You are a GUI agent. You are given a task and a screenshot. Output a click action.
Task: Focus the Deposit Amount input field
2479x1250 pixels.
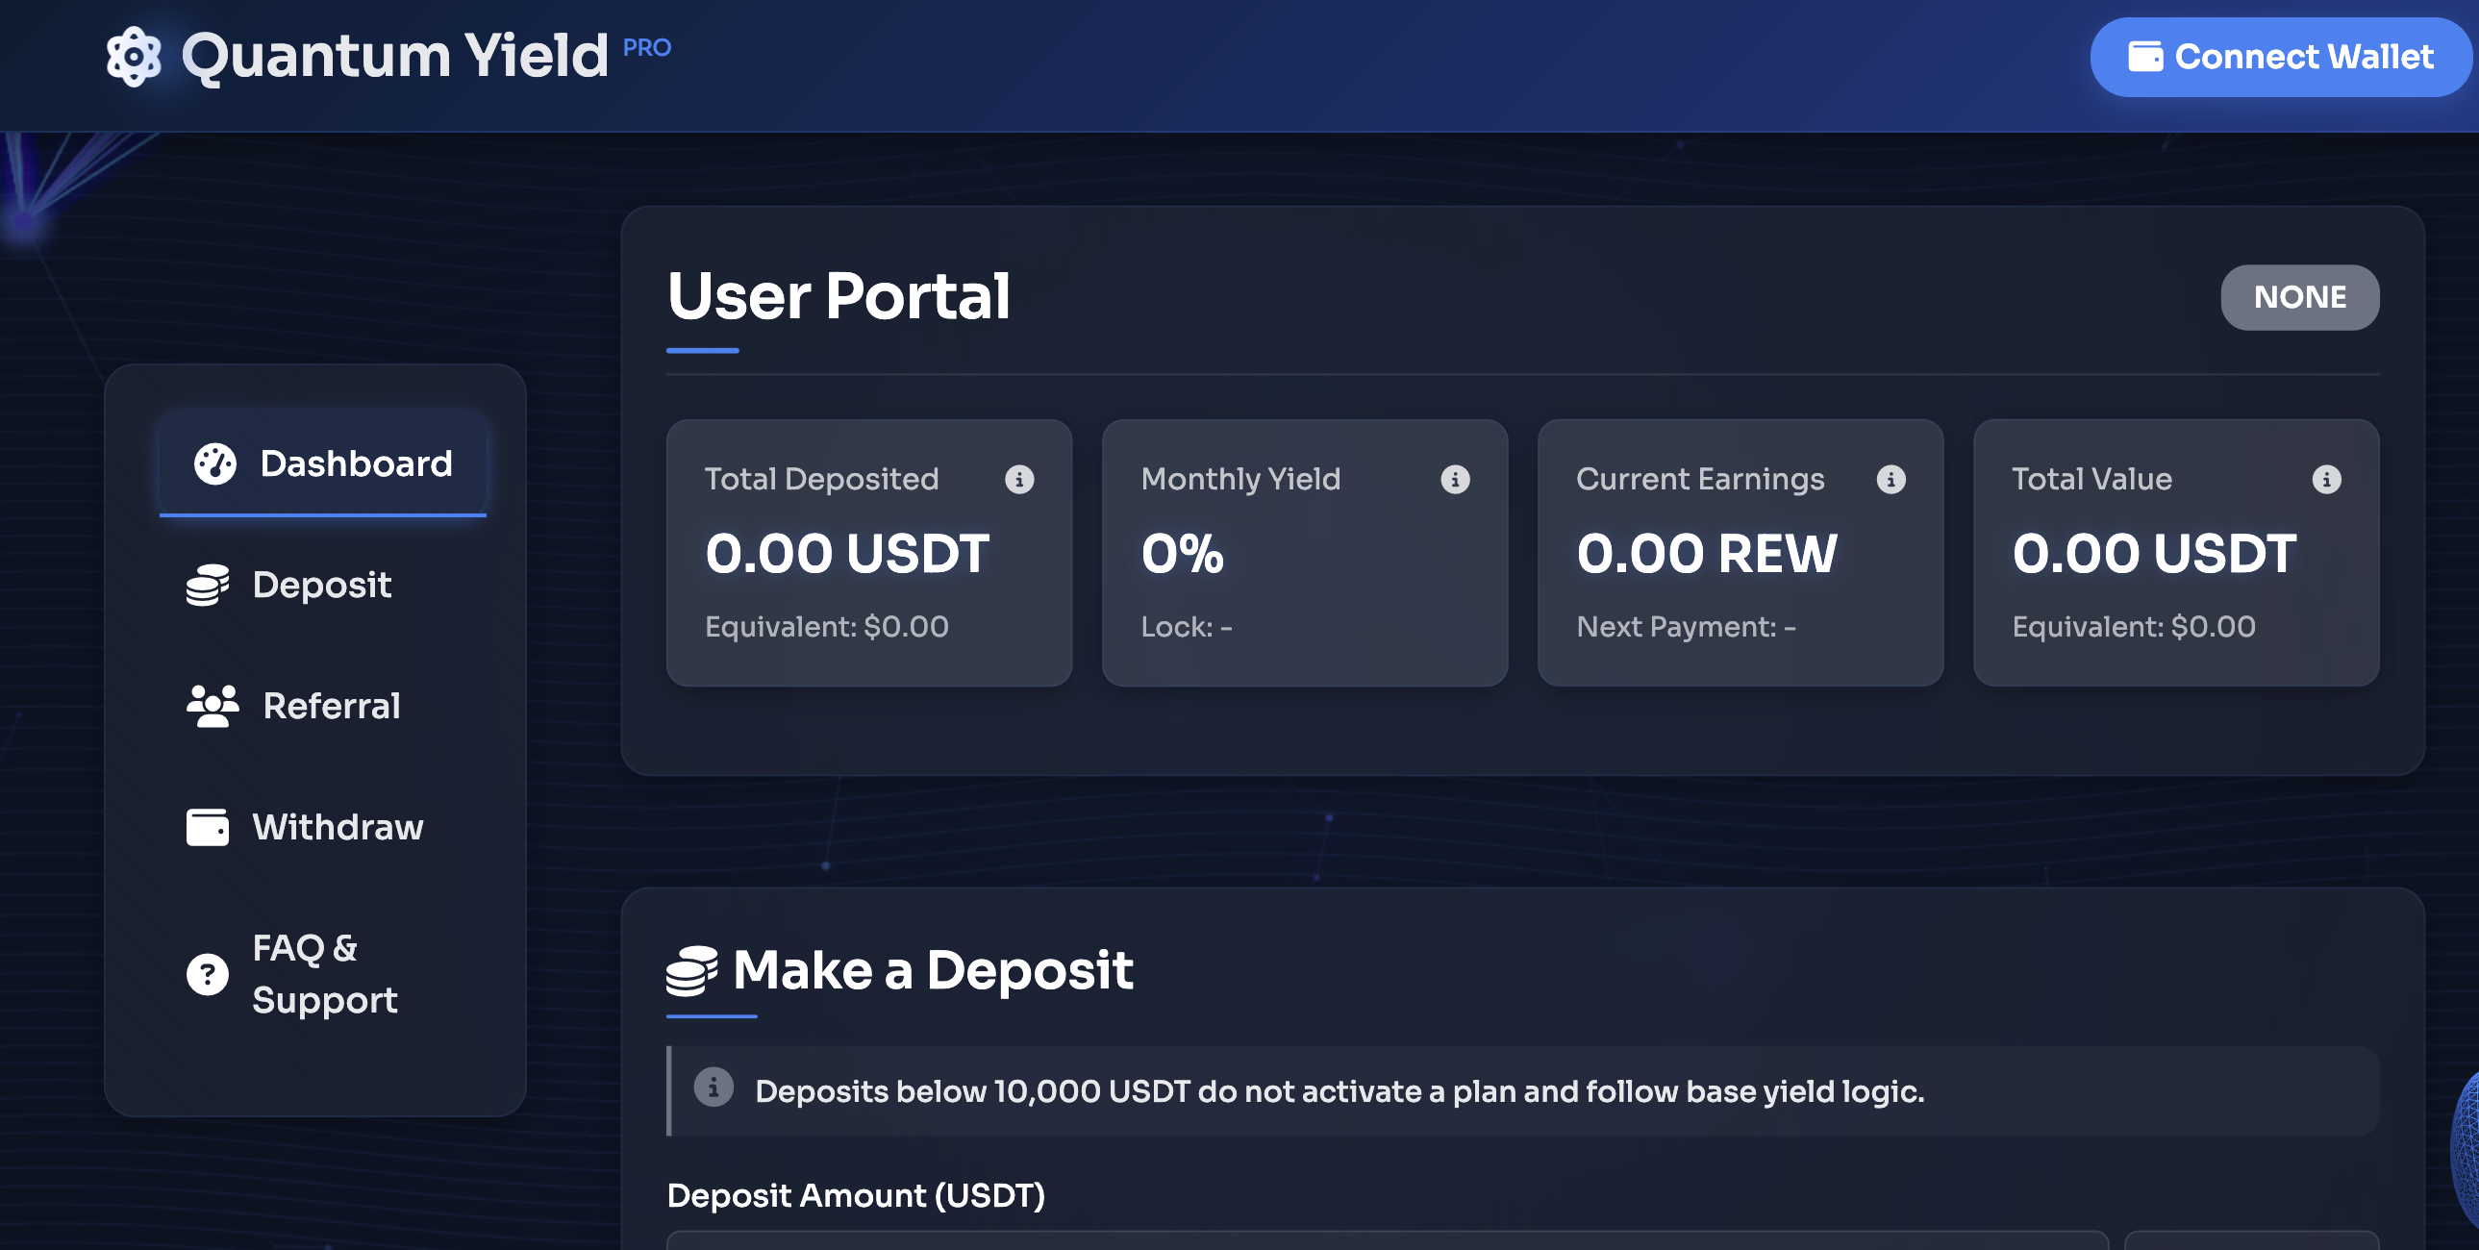tap(1387, 1240)
